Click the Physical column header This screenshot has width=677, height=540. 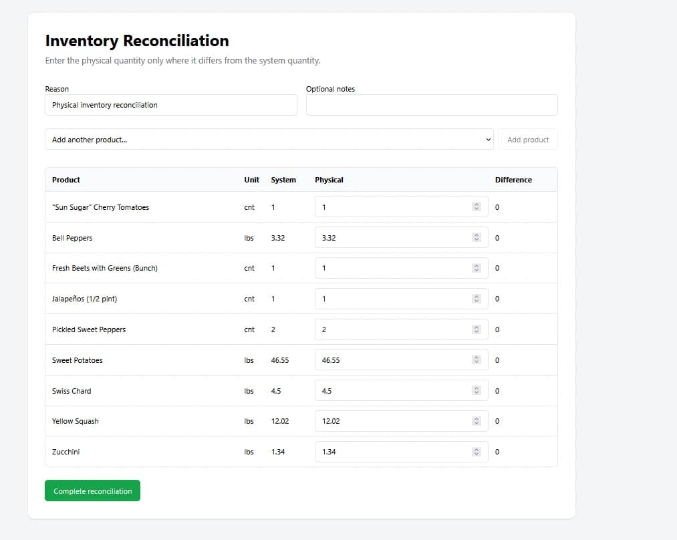(329, 180)
